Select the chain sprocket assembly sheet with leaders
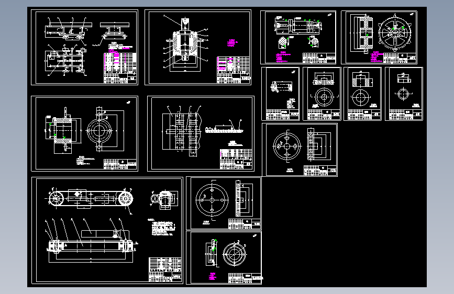The image size is (454, 294). 201,134
